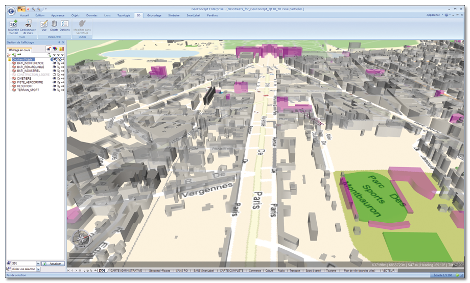The height and width of the screenshot is (283, 470).
Task: Select the CIMETIERE layer in tree
Action: [24, 78]
